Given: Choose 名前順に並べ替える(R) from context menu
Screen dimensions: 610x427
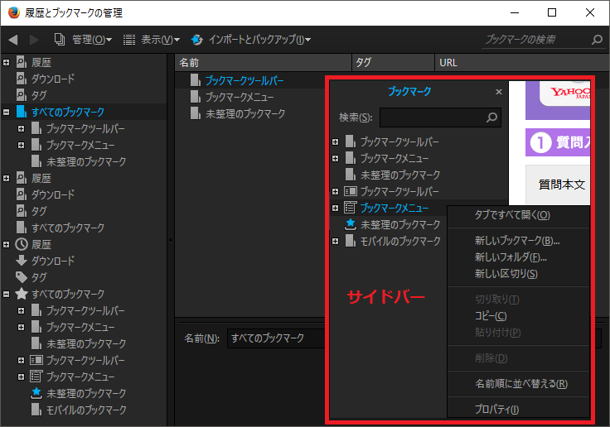Looking at the screenshot, I should coord(518,384).
